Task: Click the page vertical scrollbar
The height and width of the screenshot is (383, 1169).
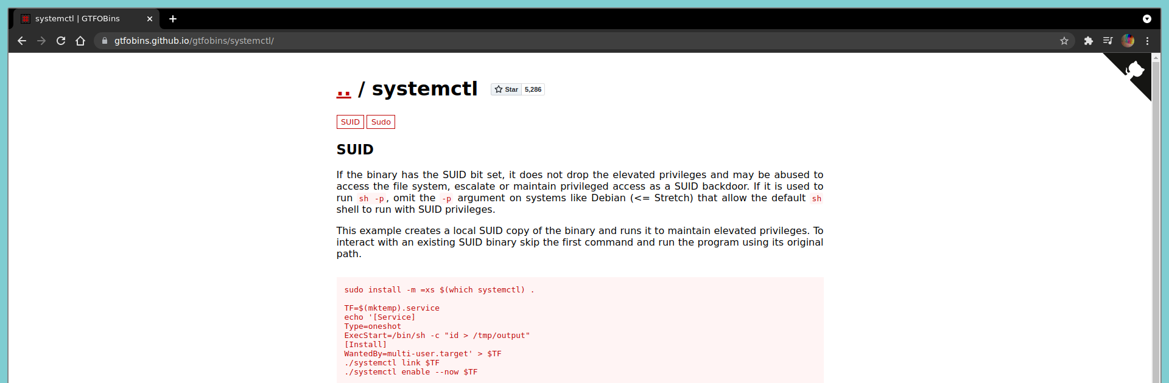Action: coord(1156,223)
